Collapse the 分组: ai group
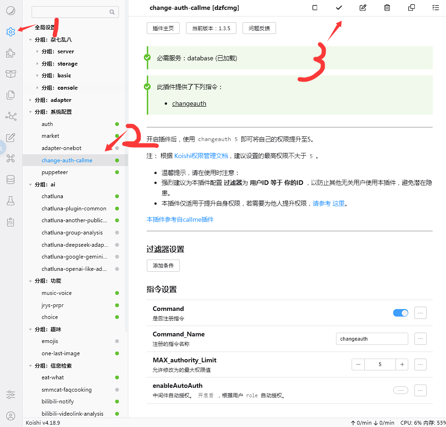This screenshot has width=446, height=427. click(x=30, y=184)
